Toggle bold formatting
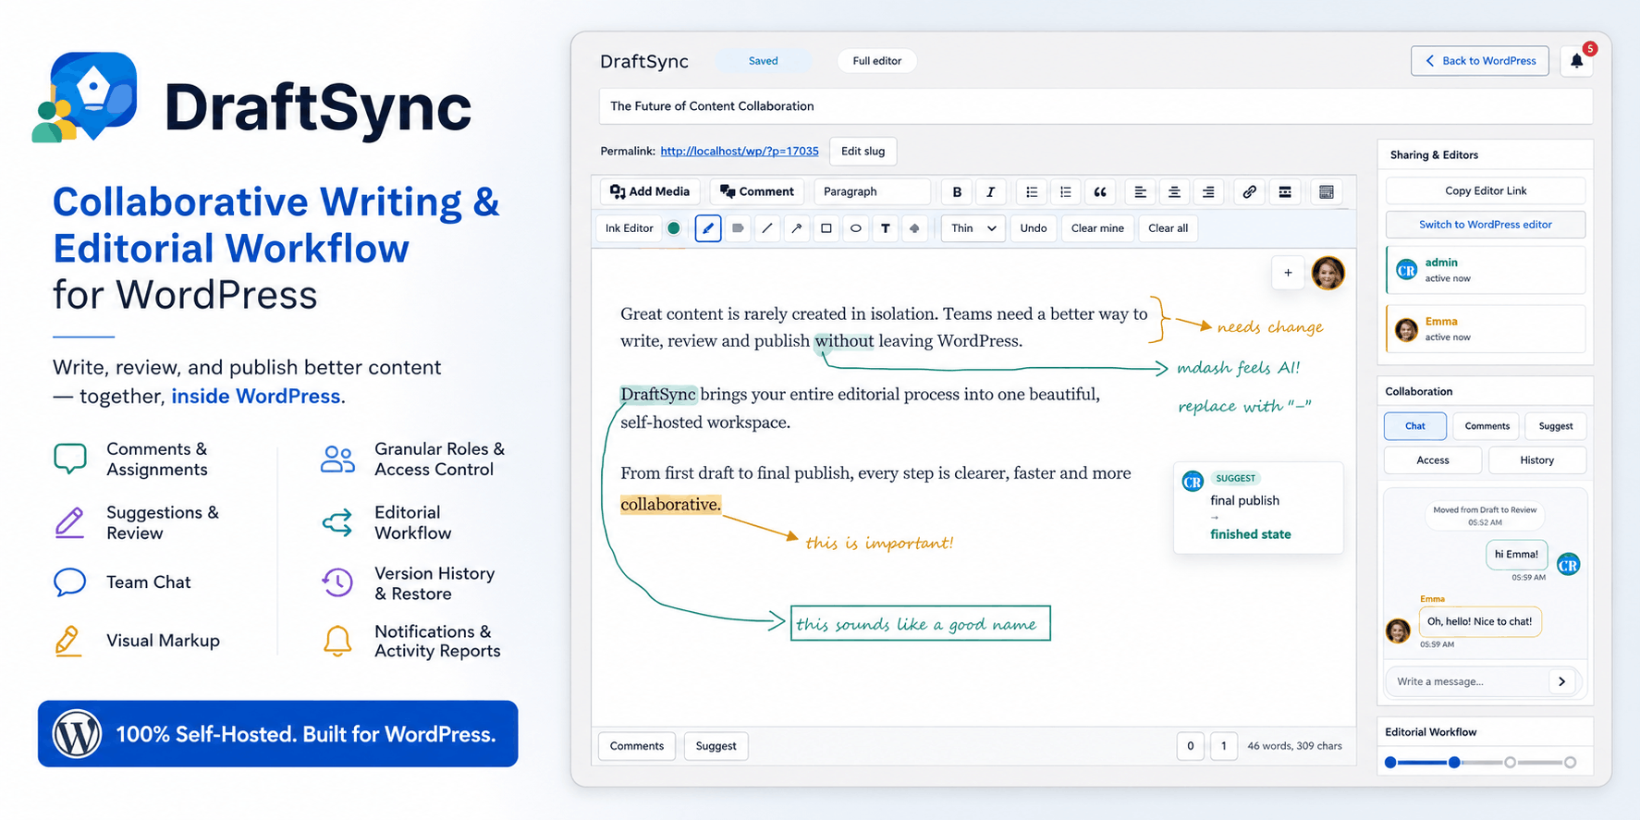This screenshot has height=820, width=1640. tap(957, 191)
